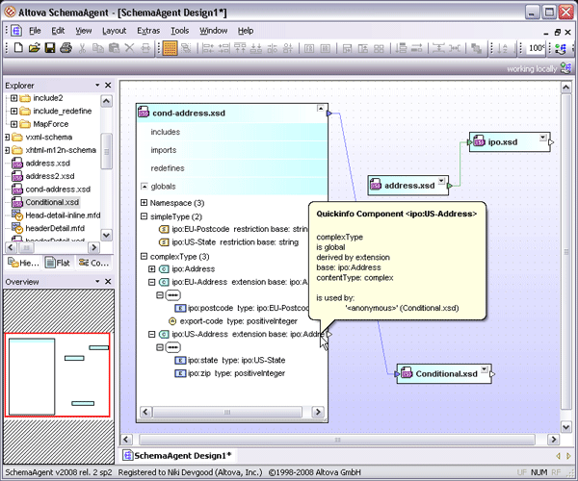Click the export-code attribute icon
The width and height of the screenshot is (578, 481).
pyautogui.click(x=172, y=321)
